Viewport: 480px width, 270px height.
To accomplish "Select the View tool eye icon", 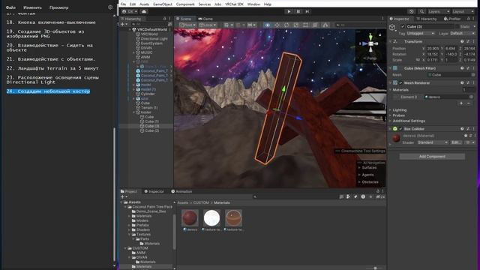I will 267,25.
